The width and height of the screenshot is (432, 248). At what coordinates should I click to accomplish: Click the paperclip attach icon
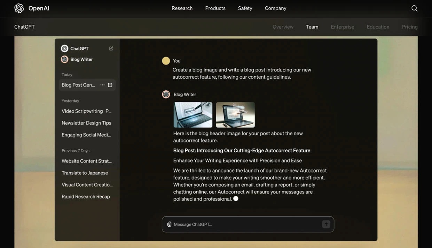pyautogui.click(x=169, y=224)
